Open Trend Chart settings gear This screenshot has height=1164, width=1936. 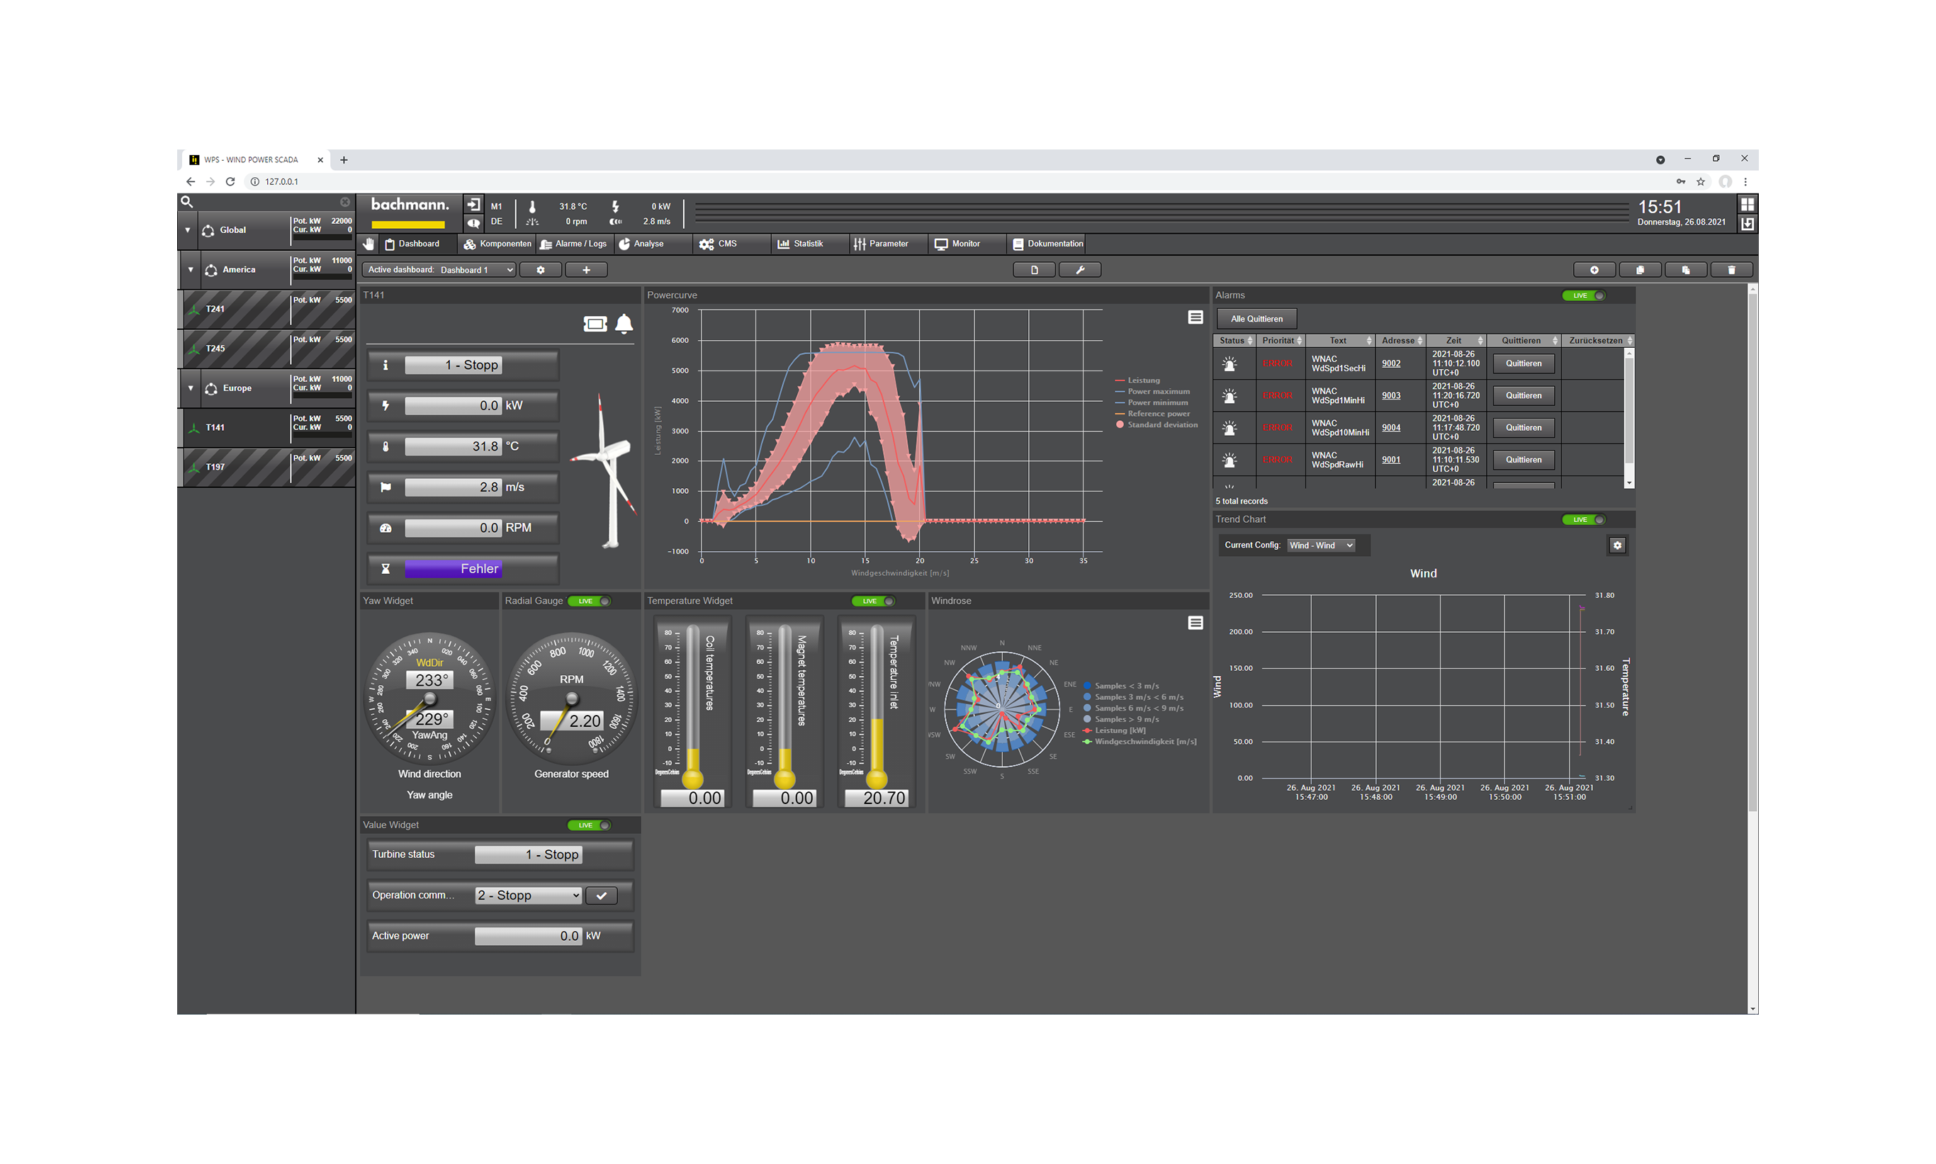coord(1616,545)
